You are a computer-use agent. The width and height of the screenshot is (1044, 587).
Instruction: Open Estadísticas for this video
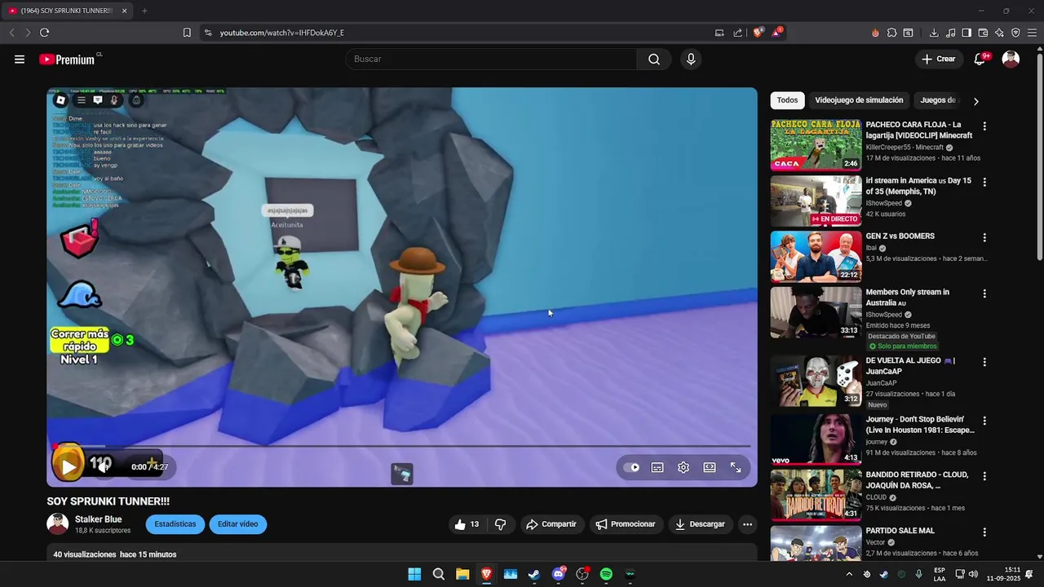pyautogui.click(x=175, y=524)
